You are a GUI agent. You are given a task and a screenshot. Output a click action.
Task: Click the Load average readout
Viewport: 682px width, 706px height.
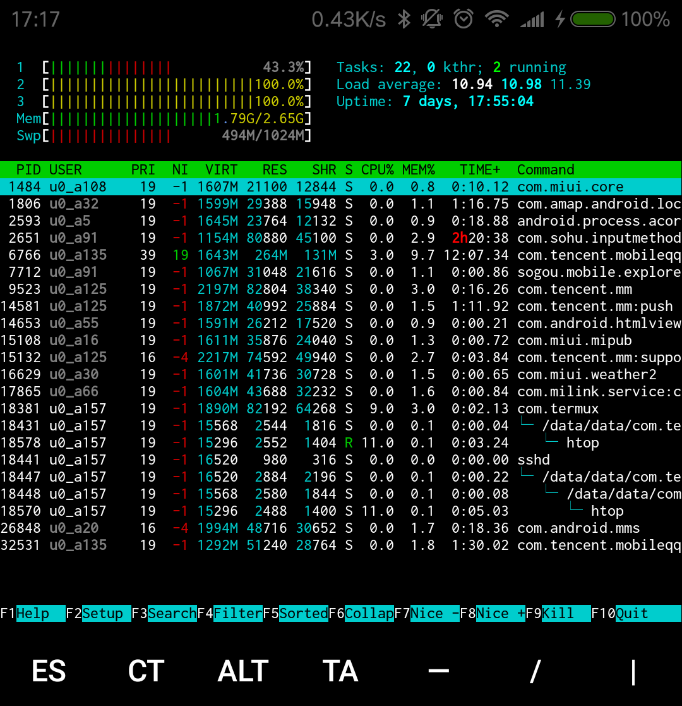point(464,85)
